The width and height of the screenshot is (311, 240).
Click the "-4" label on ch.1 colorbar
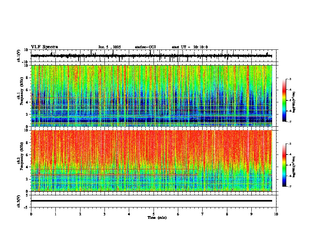coord(289,90)
